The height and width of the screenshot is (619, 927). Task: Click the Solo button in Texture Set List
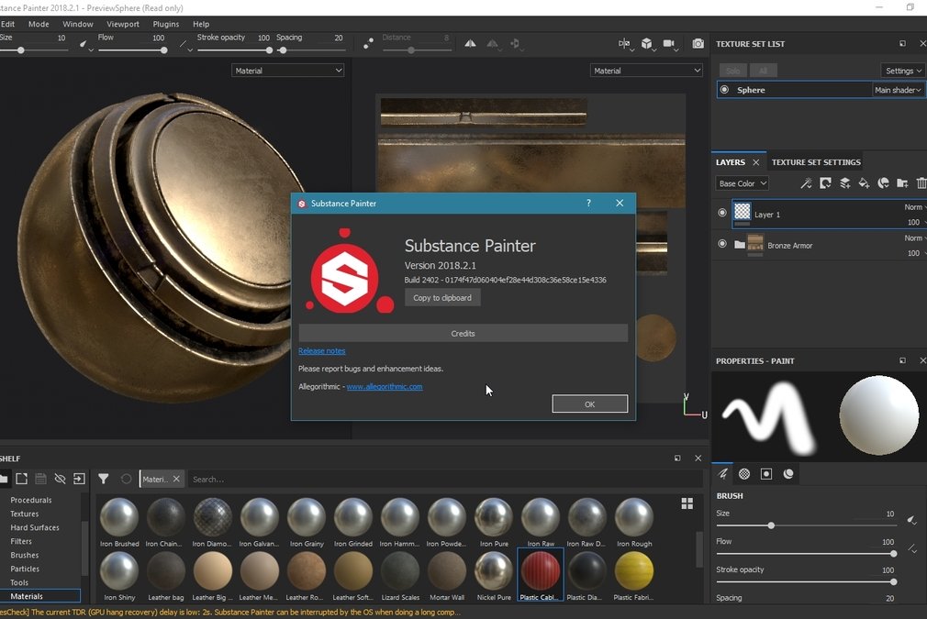tap(733, 71)
